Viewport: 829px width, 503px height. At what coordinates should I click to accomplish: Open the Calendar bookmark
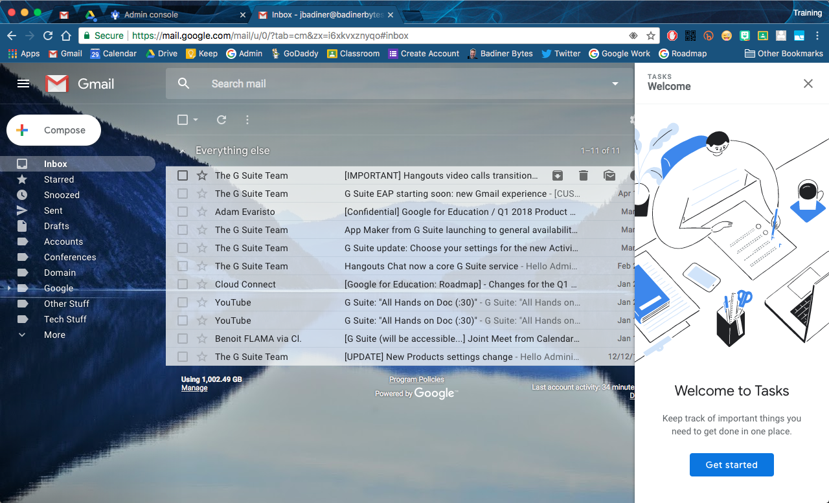click(114, 54)
